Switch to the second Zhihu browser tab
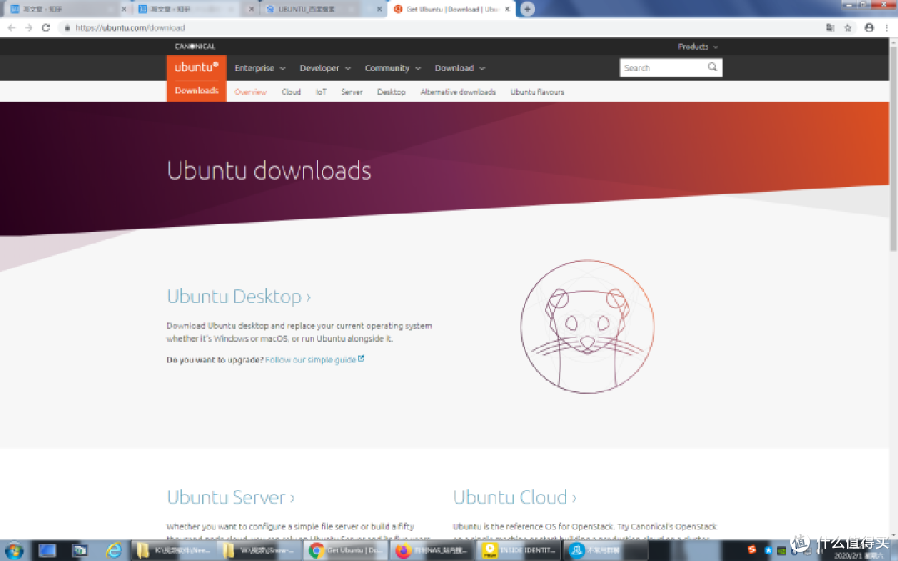This screenshot has width=898, height=561. pyautogui.click(x=195, y=9)
